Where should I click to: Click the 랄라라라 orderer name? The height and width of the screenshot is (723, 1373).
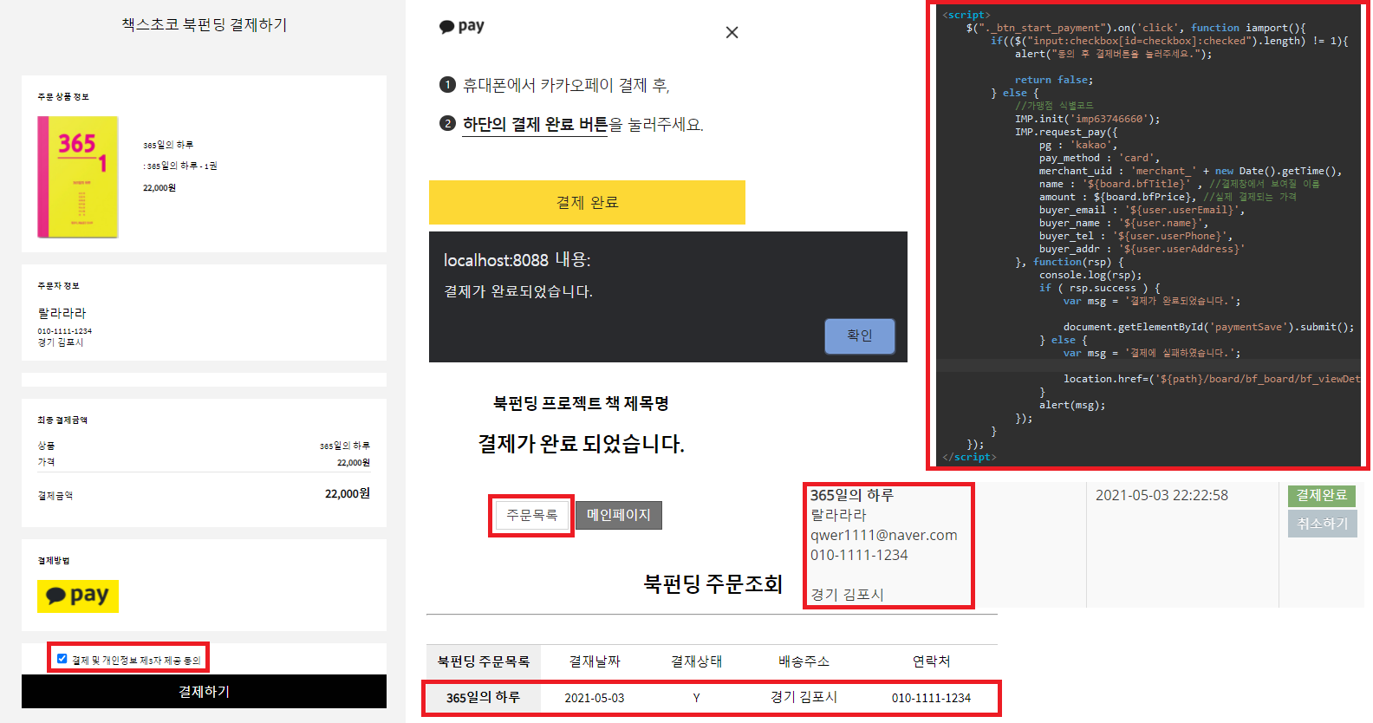(62, 313)
